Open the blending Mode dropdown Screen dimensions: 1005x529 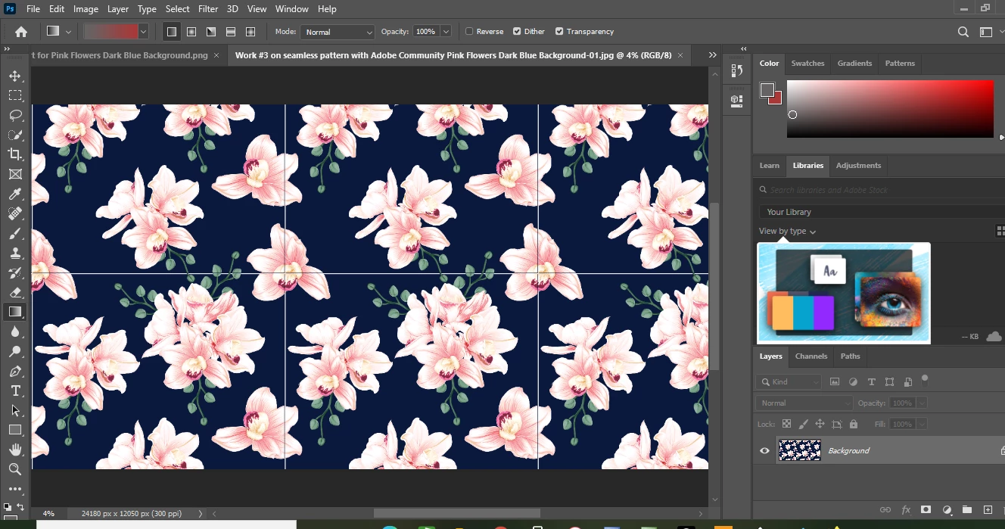click(x=338, y=32)
